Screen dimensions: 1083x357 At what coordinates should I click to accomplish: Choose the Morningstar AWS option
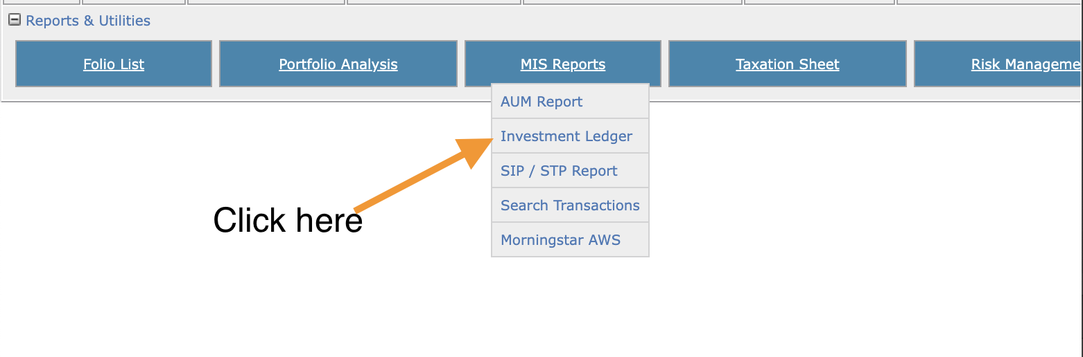tap(560, 240)
